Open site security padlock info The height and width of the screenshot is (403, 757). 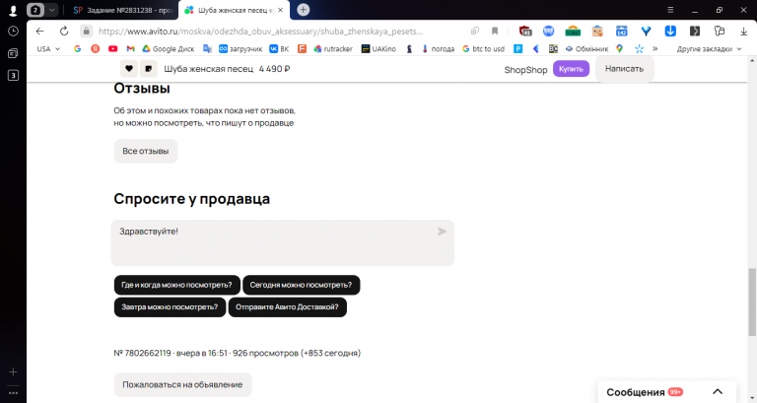point(87,31)
